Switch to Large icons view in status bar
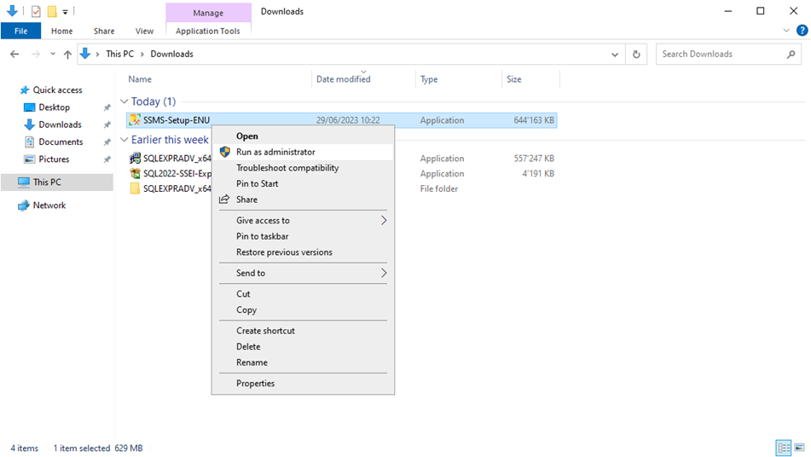 coord(800,448)
